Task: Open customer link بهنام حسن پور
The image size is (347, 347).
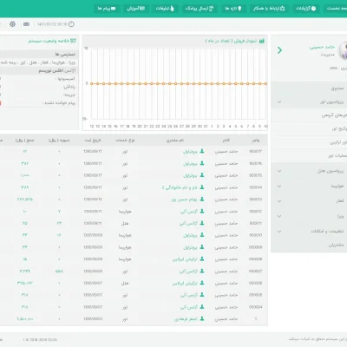Action: point(184,200)
